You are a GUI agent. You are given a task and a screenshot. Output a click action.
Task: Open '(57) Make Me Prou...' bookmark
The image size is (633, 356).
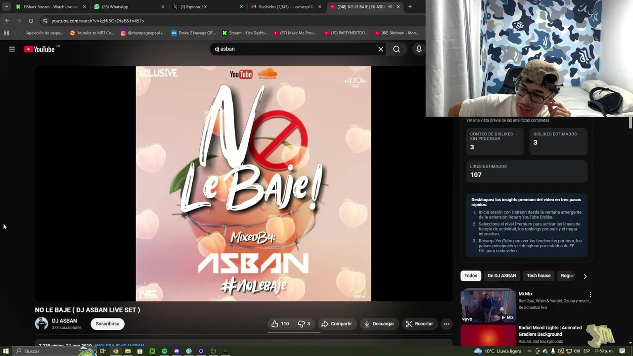point(295,33)
